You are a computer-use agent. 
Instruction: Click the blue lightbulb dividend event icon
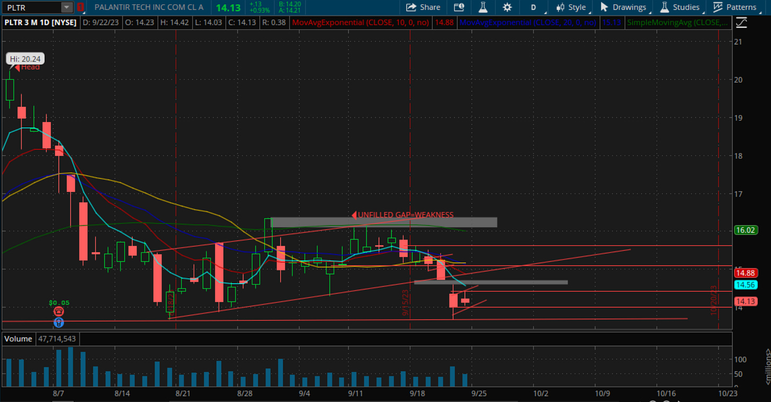coord(59,322)
